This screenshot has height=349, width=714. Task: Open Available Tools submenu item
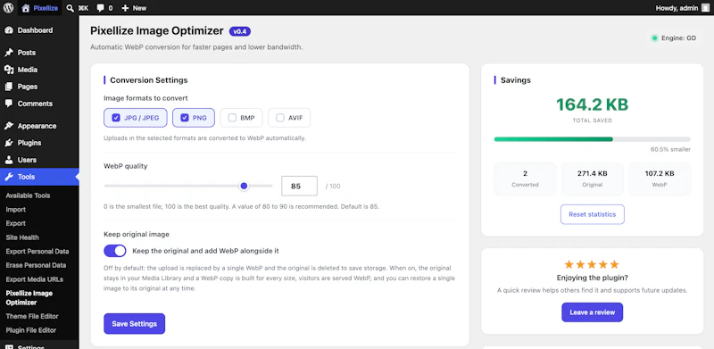click(x=28, y=195)
